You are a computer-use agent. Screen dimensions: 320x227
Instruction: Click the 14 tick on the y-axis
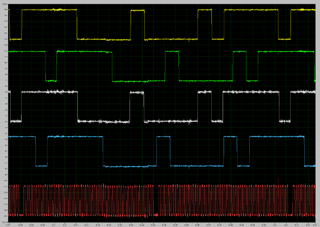pyautogui.click(x=5, y=39)
